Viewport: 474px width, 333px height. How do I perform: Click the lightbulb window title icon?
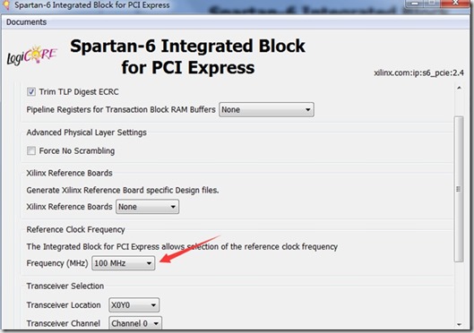[x=5, y=4]
